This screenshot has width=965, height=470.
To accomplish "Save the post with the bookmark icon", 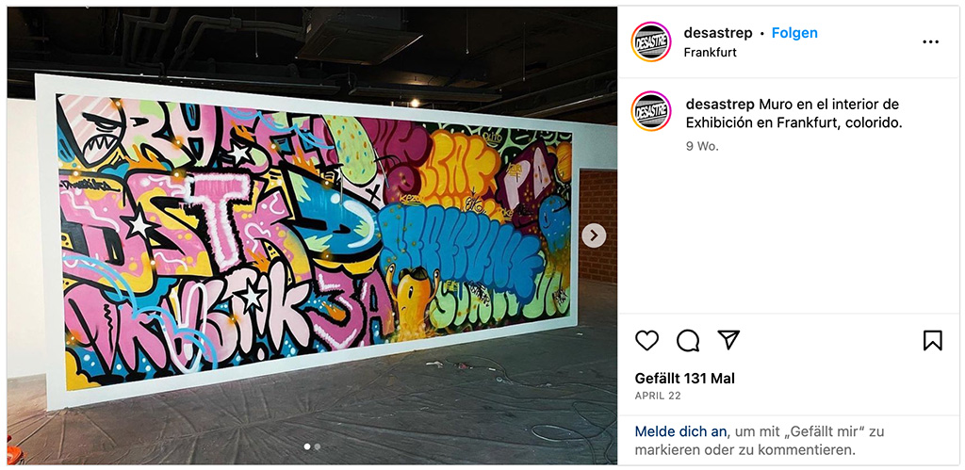I will pyautogui.click(x=932, y=340).
